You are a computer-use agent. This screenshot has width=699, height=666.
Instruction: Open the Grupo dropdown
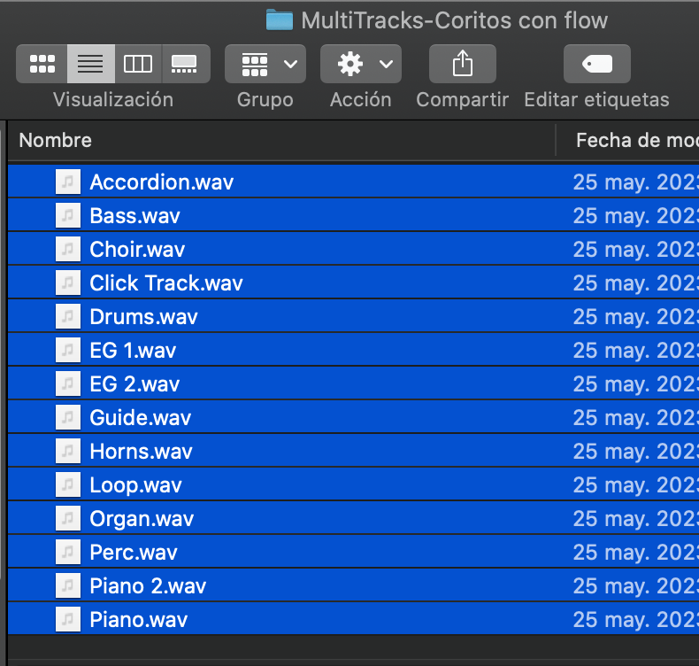(x=265, y=64)
